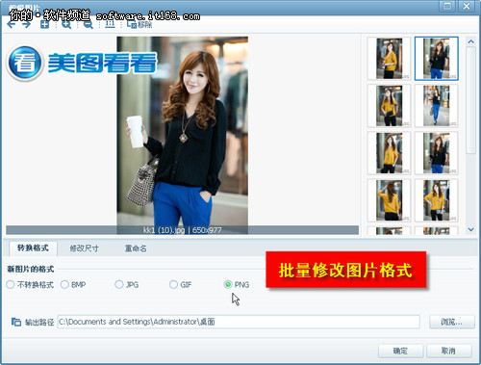This screenshot has width=481, height=365.
Task: Select the PNG format radio button
Action: (x=228, y=284)
